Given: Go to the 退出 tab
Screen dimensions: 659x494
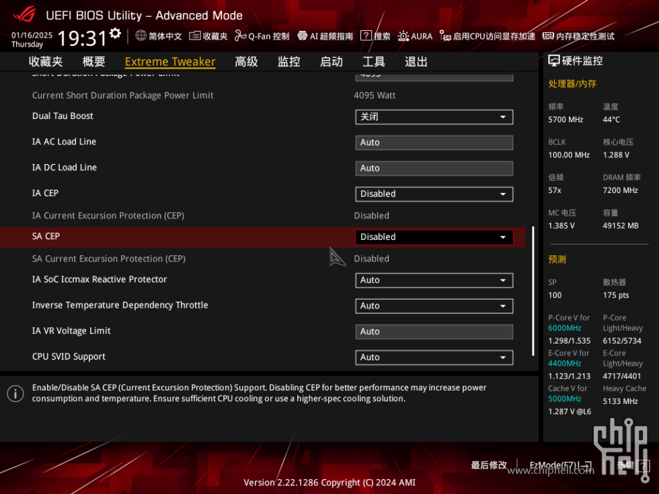Looking at the screenshot, I should [x=416, y=62].
